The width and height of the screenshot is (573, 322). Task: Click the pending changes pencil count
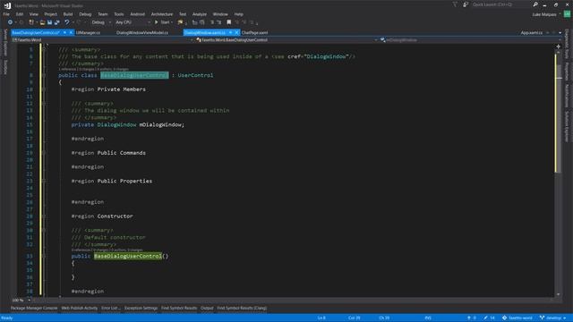click(x=489, y=318)
